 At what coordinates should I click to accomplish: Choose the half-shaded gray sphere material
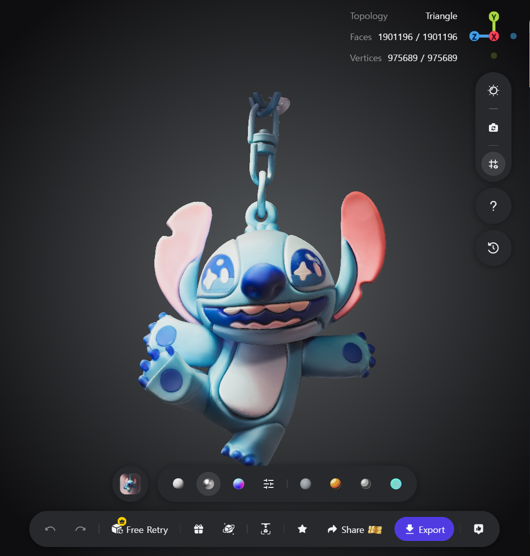366,484
